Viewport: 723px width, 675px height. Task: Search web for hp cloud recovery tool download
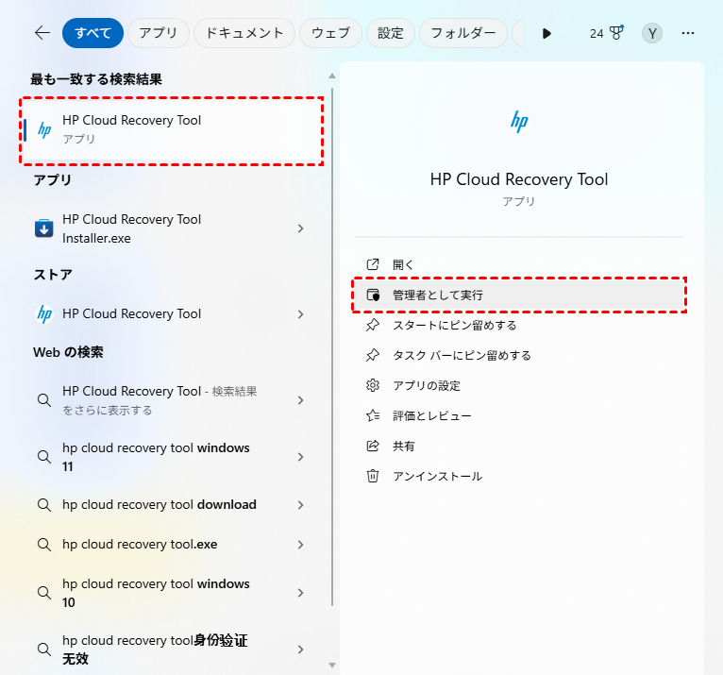click(172, 505)
